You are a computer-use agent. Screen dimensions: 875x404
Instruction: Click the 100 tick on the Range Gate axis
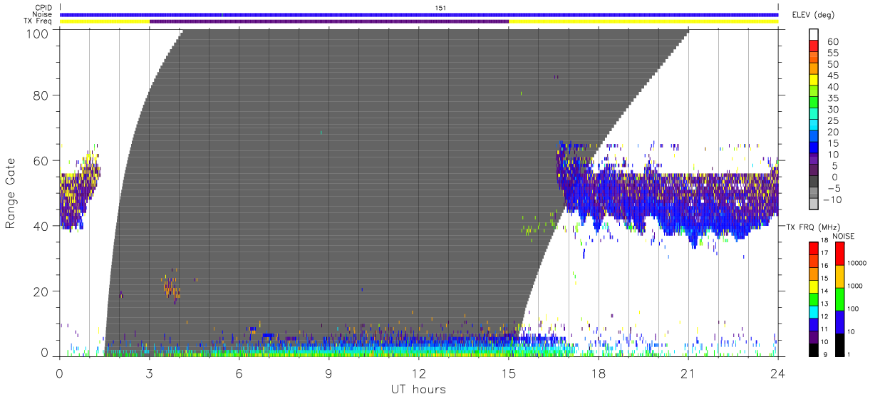point(36,33)
